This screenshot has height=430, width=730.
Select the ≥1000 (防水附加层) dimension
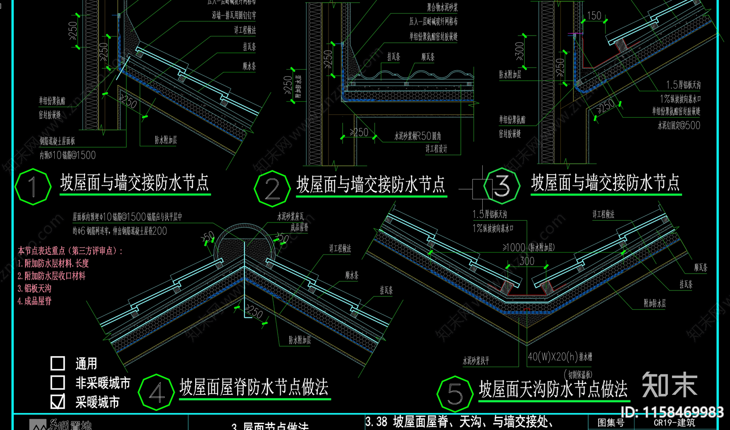click(x=529, y=247)
